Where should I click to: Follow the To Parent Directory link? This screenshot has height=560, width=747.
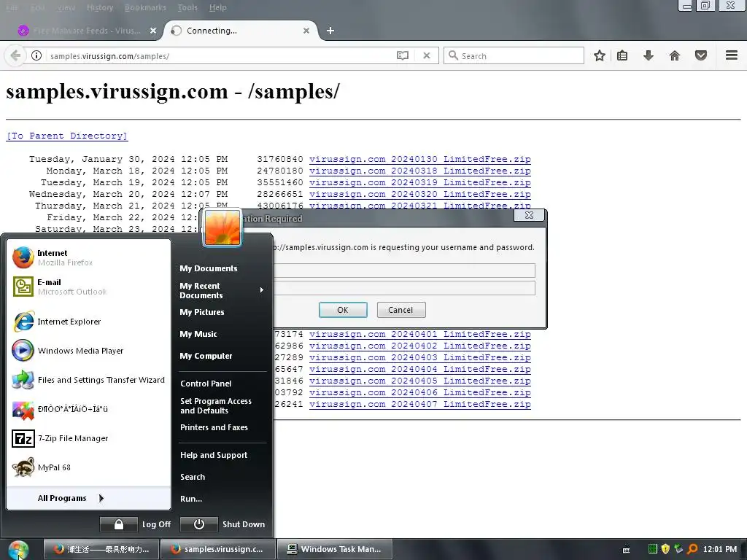(67, 136)
